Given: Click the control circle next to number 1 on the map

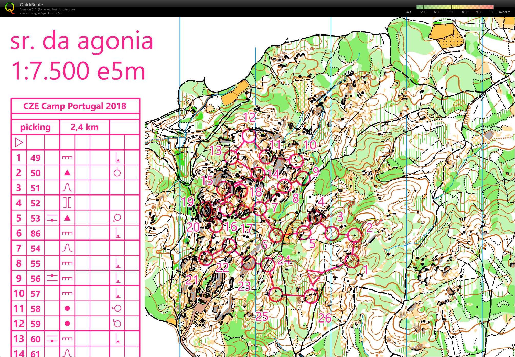Looking at the screenshot, I should pos(352,261).
